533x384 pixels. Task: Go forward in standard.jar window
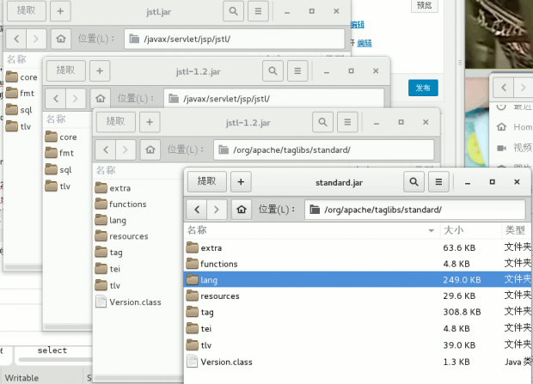218,209
